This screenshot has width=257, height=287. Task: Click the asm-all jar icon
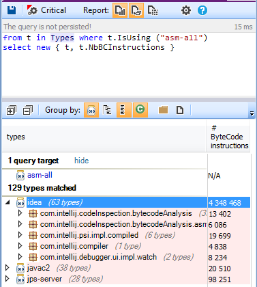[x=20, y=175]
